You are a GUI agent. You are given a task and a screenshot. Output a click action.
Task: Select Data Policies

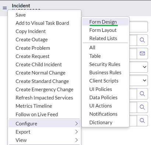pos(103,98)
